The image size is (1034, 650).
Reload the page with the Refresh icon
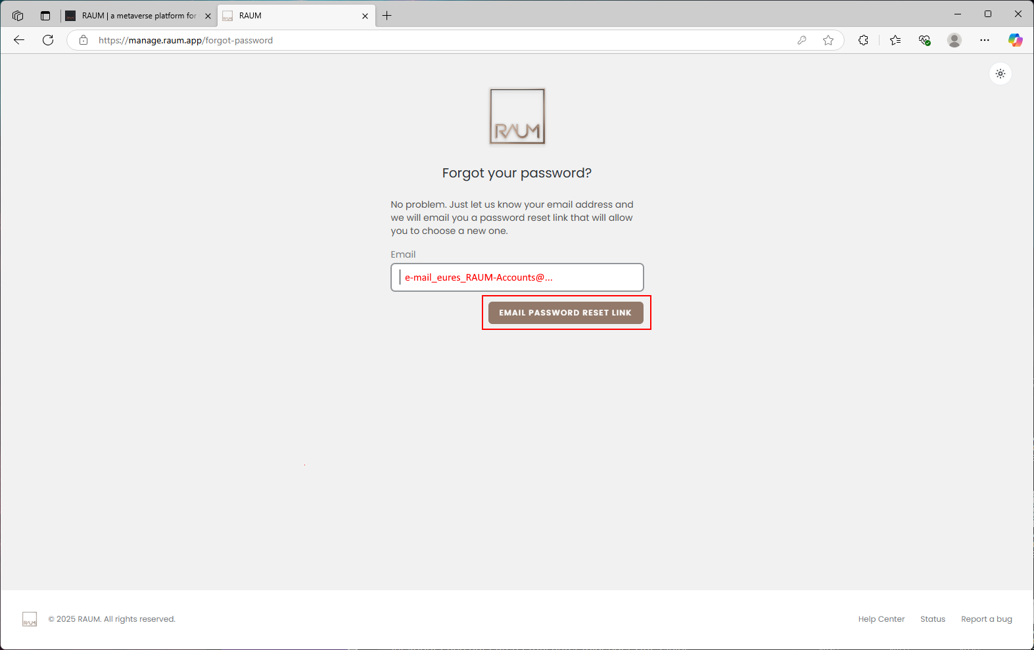point(48,40)
